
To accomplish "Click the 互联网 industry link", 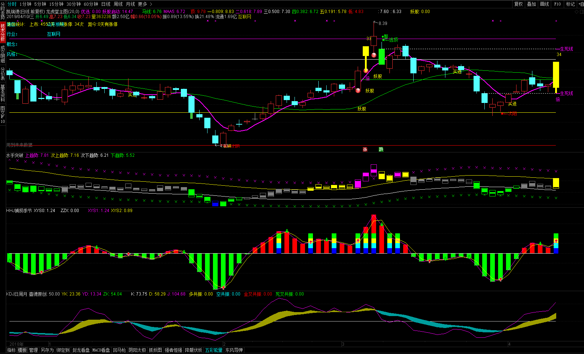I will (53, 34).
